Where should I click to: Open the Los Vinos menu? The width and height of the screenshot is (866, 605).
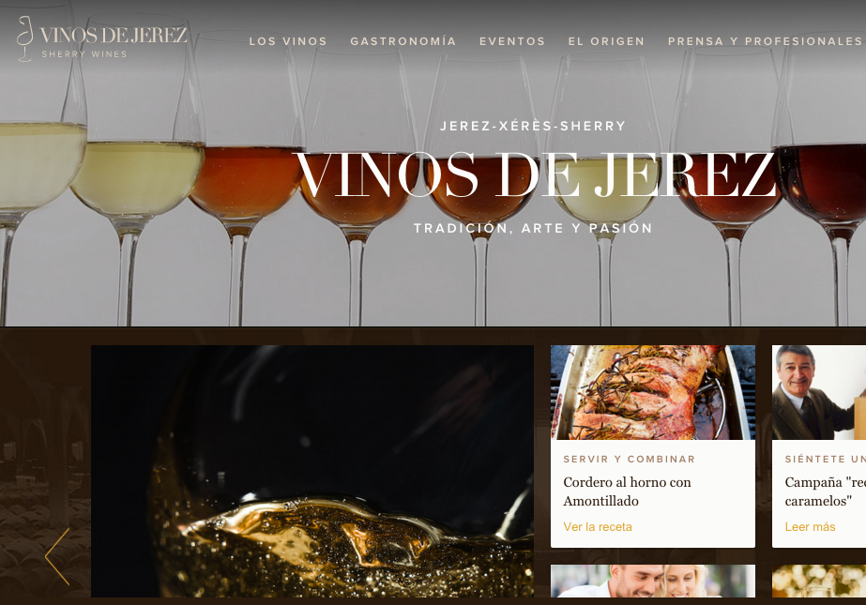[x=288, y=41]
